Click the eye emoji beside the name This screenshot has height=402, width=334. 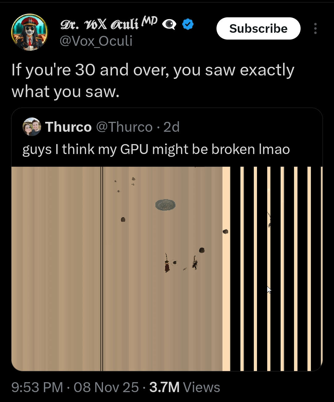[169, 24]
